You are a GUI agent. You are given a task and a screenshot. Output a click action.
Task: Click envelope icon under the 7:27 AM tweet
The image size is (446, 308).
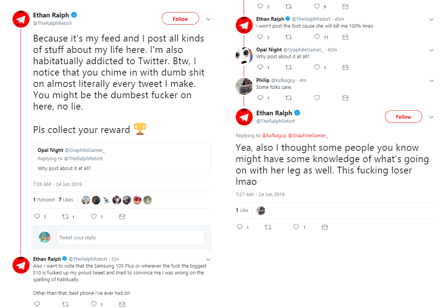click(325, 227)
